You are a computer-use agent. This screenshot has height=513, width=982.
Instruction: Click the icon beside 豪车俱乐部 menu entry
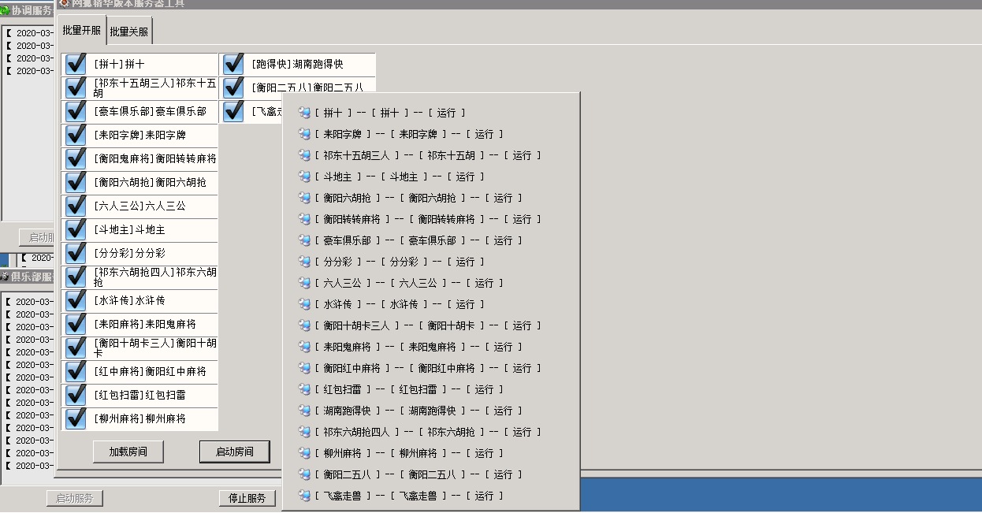pyautogui.click(x=304, y=240)
